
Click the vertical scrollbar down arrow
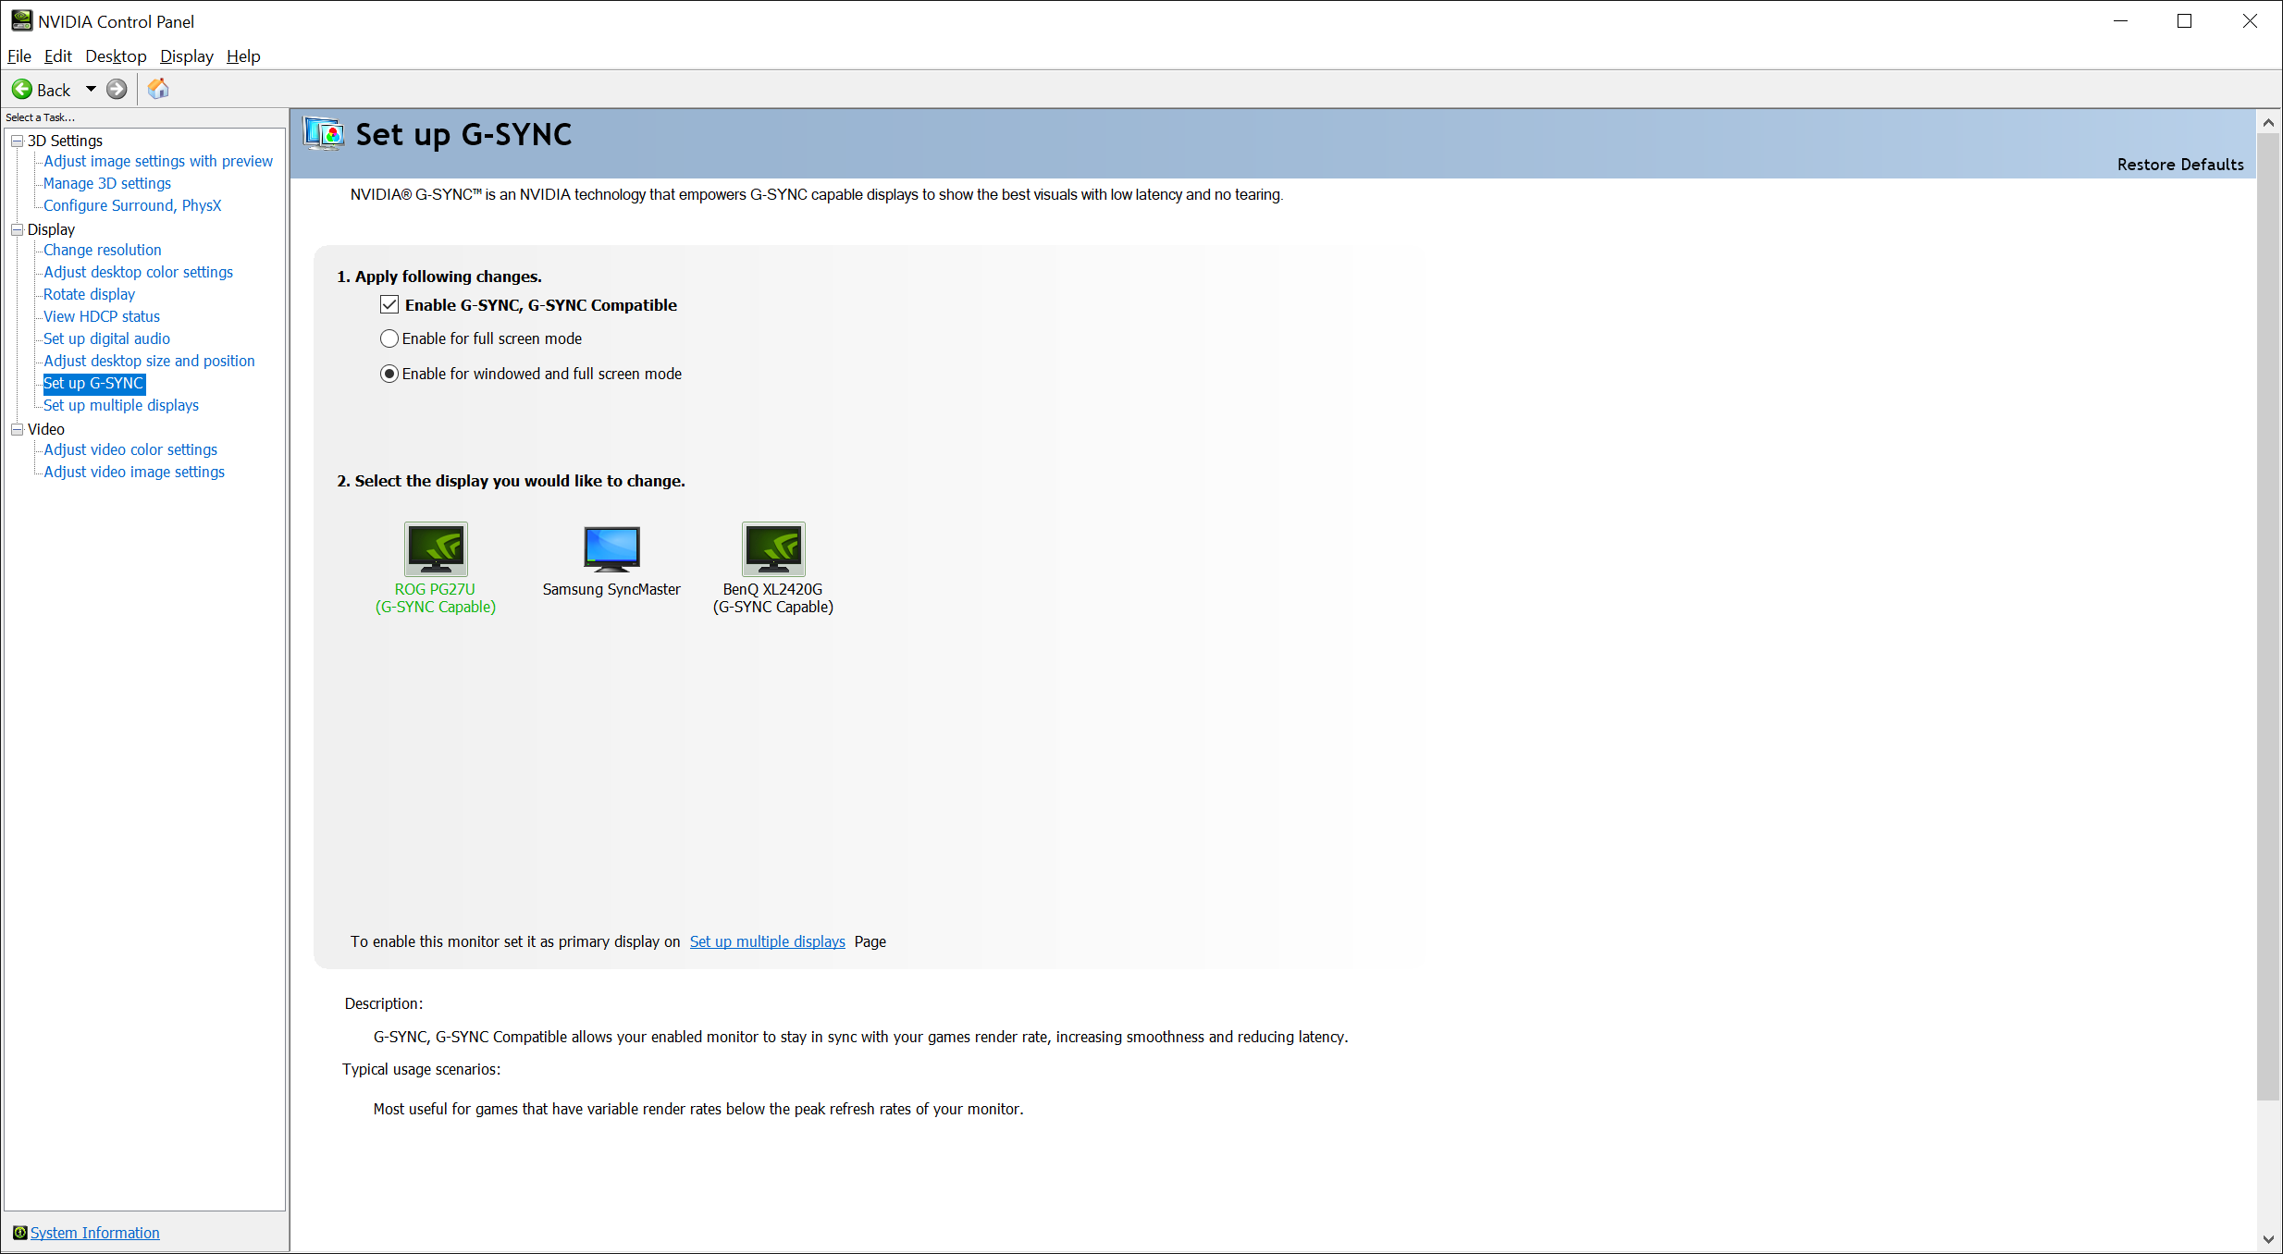click(x=2267, y=1239)
